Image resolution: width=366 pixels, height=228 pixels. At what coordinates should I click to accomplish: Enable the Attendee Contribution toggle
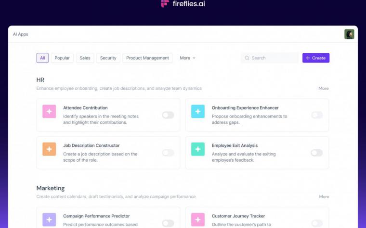click(168, 115)
